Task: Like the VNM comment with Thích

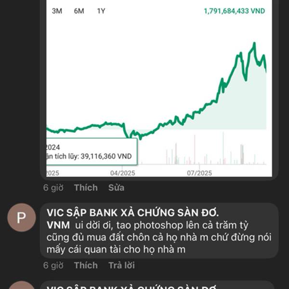Action: pos(86,265)
